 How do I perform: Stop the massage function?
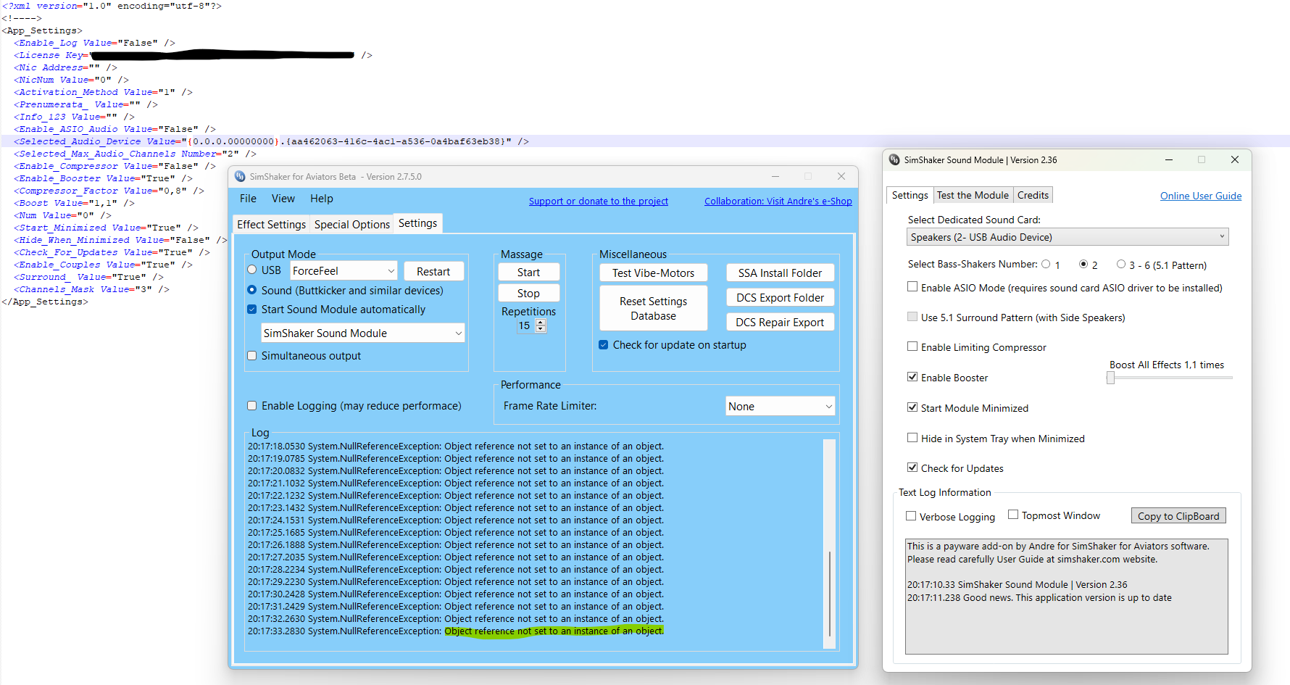(529, 294)
